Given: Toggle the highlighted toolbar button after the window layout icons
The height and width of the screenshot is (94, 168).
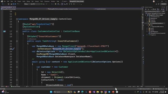Looking at the screenshot, I should [x=62, y=4].
